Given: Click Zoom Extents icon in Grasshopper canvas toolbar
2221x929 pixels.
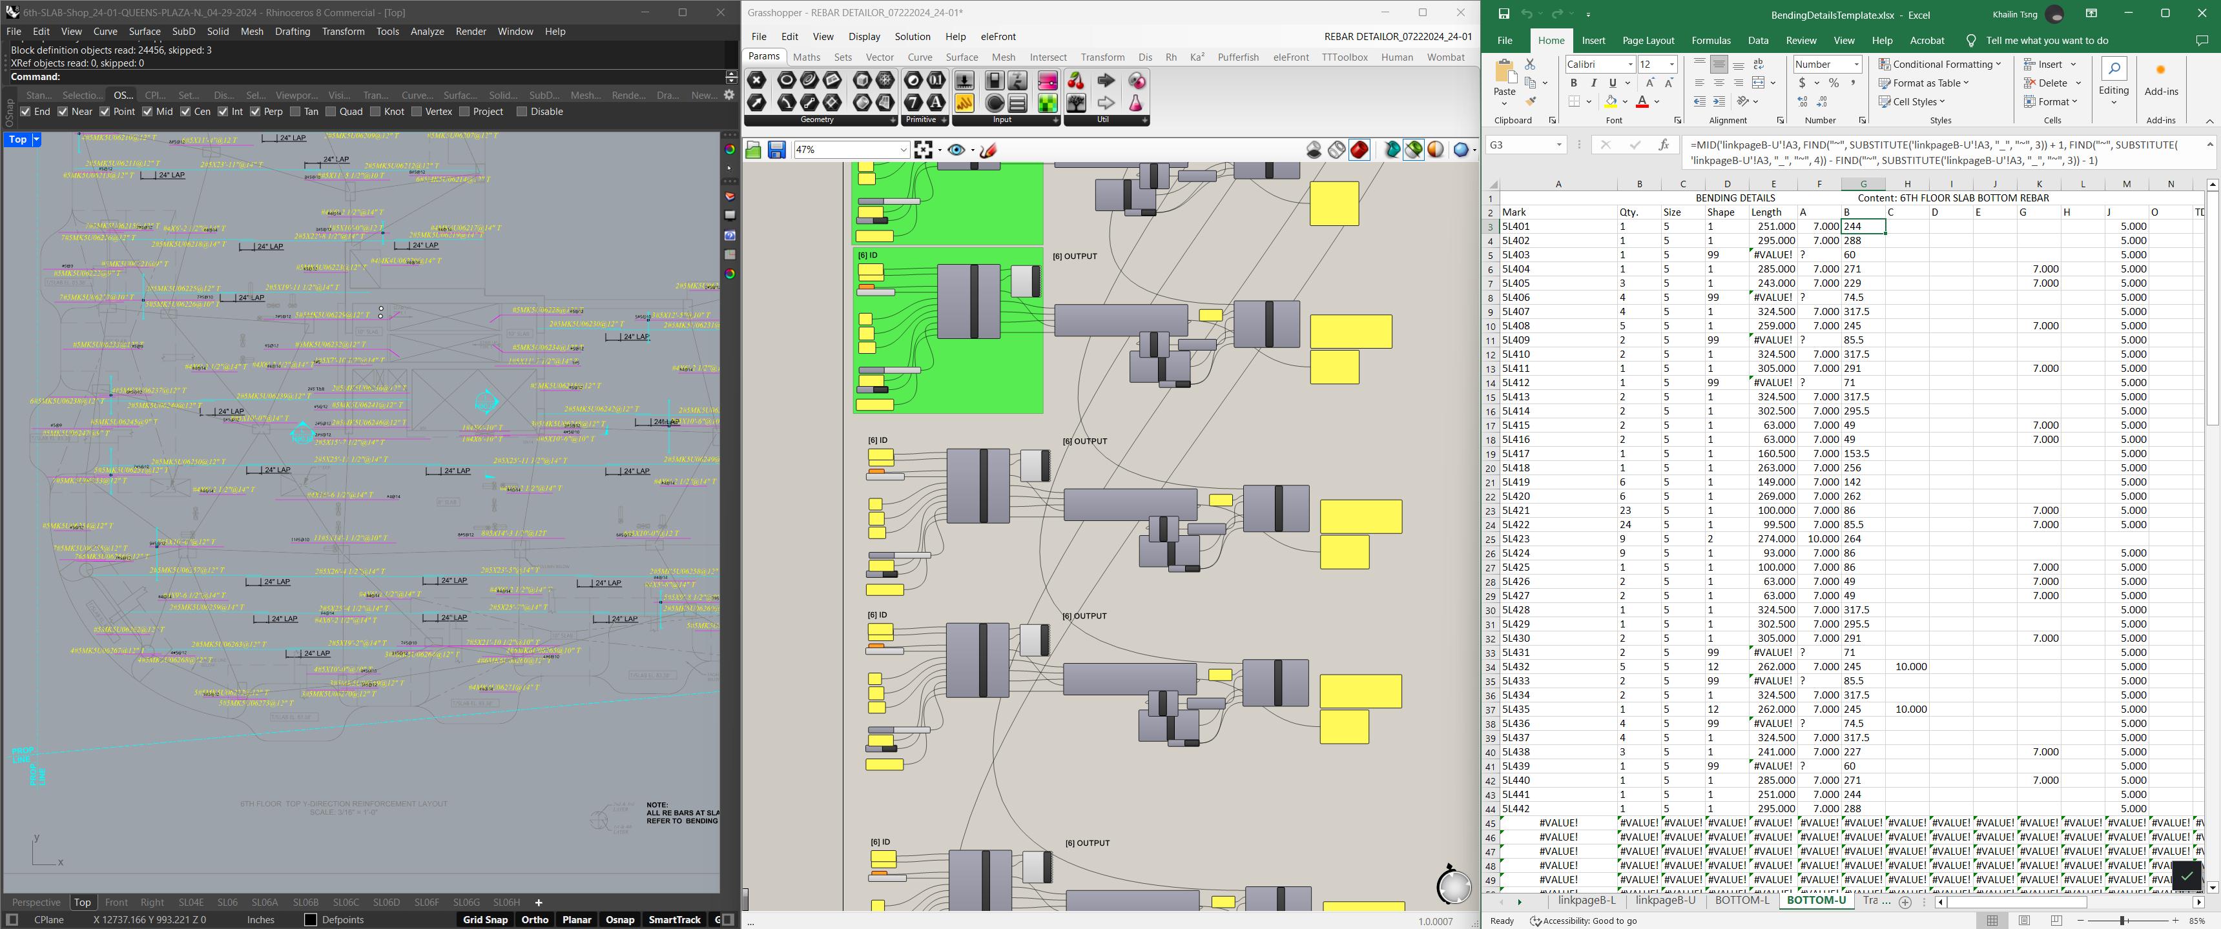Looking at the screenshot, I should [x=924, y=150].
